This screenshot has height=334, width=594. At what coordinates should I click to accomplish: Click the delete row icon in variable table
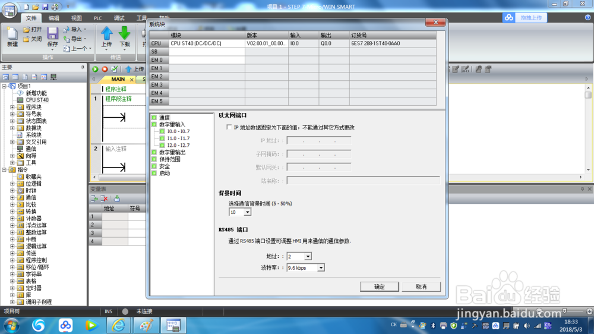pos(105,198)
